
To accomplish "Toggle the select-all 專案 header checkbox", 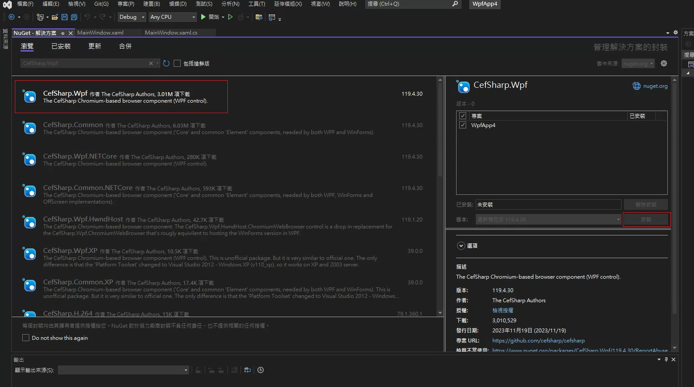I will point(463,116).
